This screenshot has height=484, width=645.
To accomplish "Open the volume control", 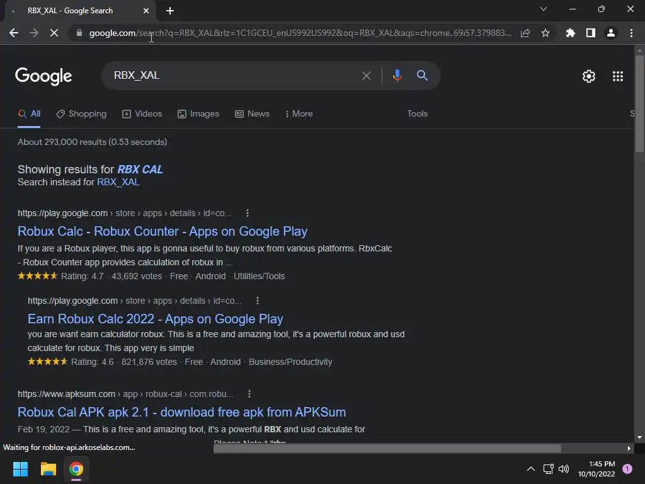I will click(564, 469).
